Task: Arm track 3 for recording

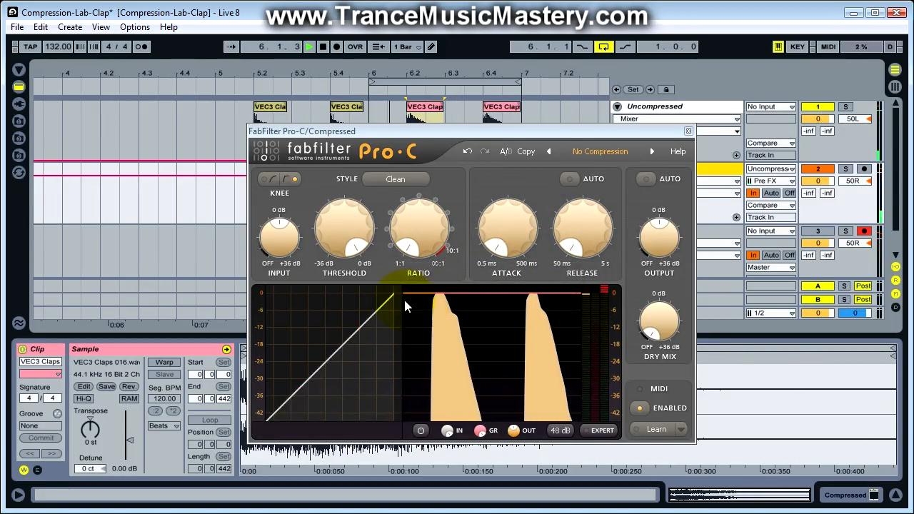Action: click(864, 231)
